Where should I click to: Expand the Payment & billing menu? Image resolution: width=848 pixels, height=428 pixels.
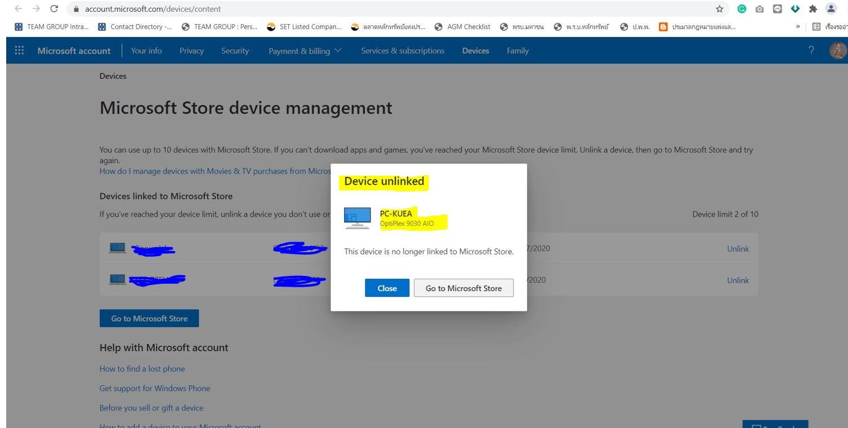[x=305, y=51]
